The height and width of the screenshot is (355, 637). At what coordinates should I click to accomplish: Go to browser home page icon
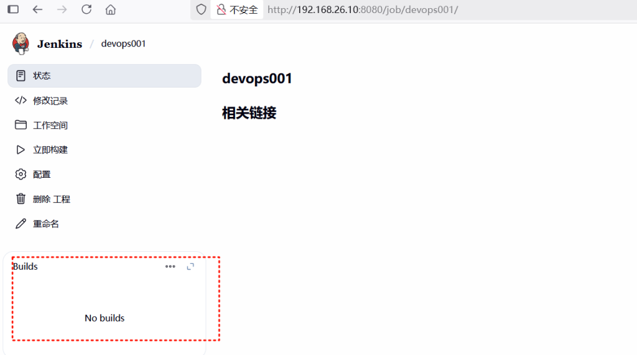click(111, 9)
